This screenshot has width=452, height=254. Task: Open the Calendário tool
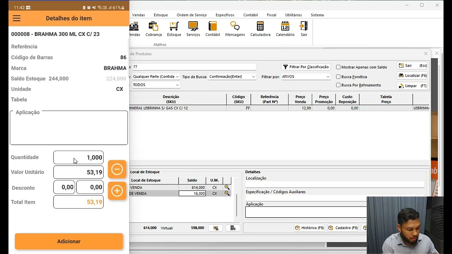[285, 29]
